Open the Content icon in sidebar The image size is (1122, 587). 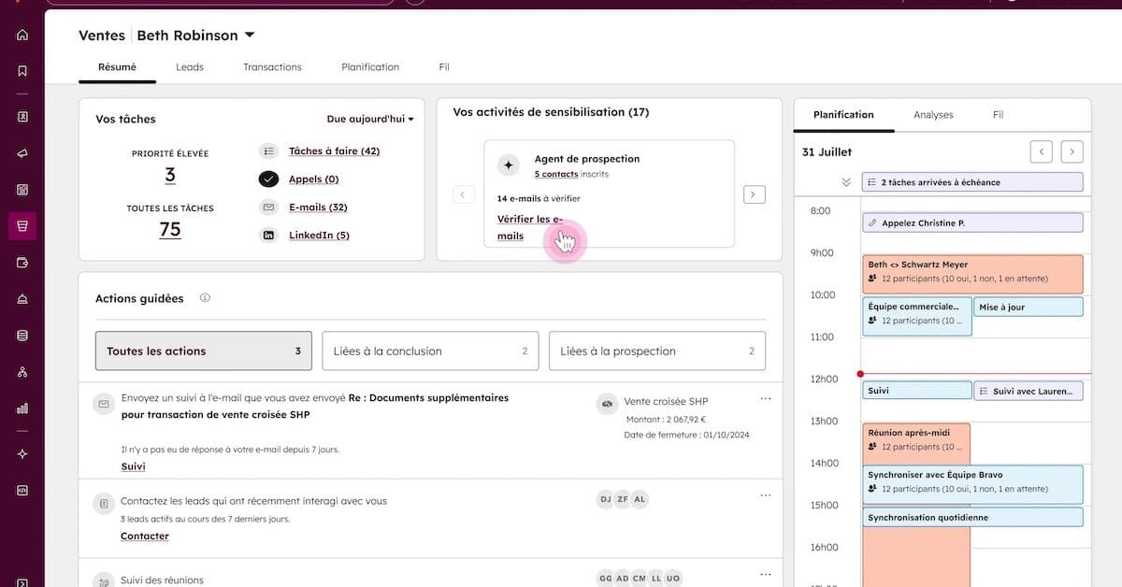click(x=22, y=190)
